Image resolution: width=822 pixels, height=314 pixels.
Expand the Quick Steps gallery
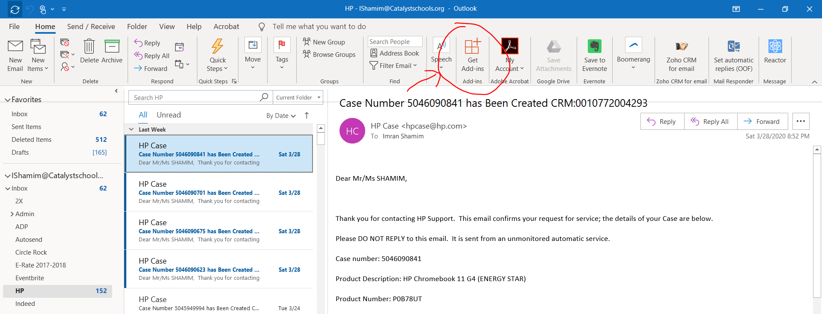click(217, 56)
